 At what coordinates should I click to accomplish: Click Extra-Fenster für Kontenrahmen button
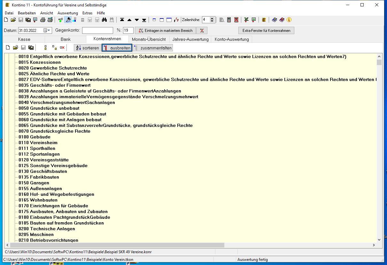pyautogui.click(x=266, y=31)
